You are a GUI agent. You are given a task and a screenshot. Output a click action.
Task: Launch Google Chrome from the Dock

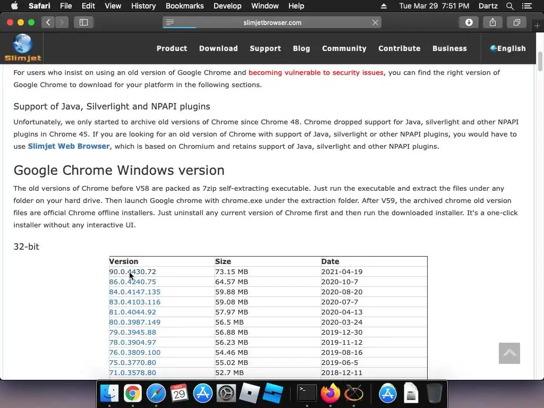pyautogui.click(x=132, y=394)
